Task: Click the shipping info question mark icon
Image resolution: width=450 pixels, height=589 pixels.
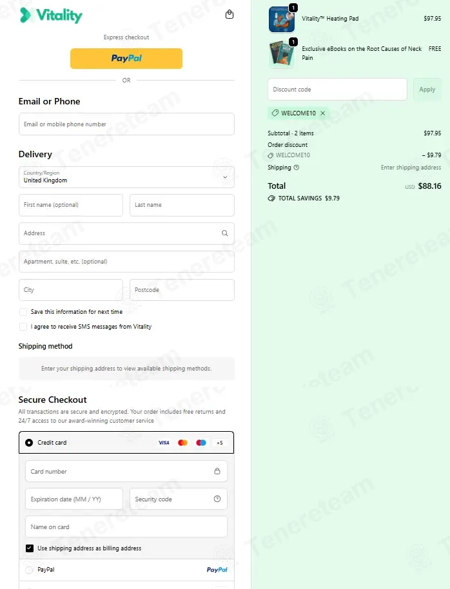Action: tap(297, 168)
